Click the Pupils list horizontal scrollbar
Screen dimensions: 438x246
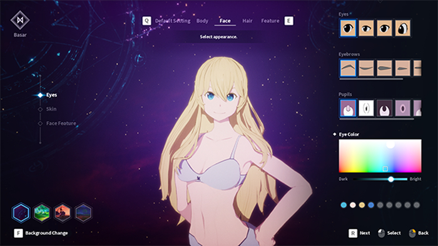tap(377, 119)
